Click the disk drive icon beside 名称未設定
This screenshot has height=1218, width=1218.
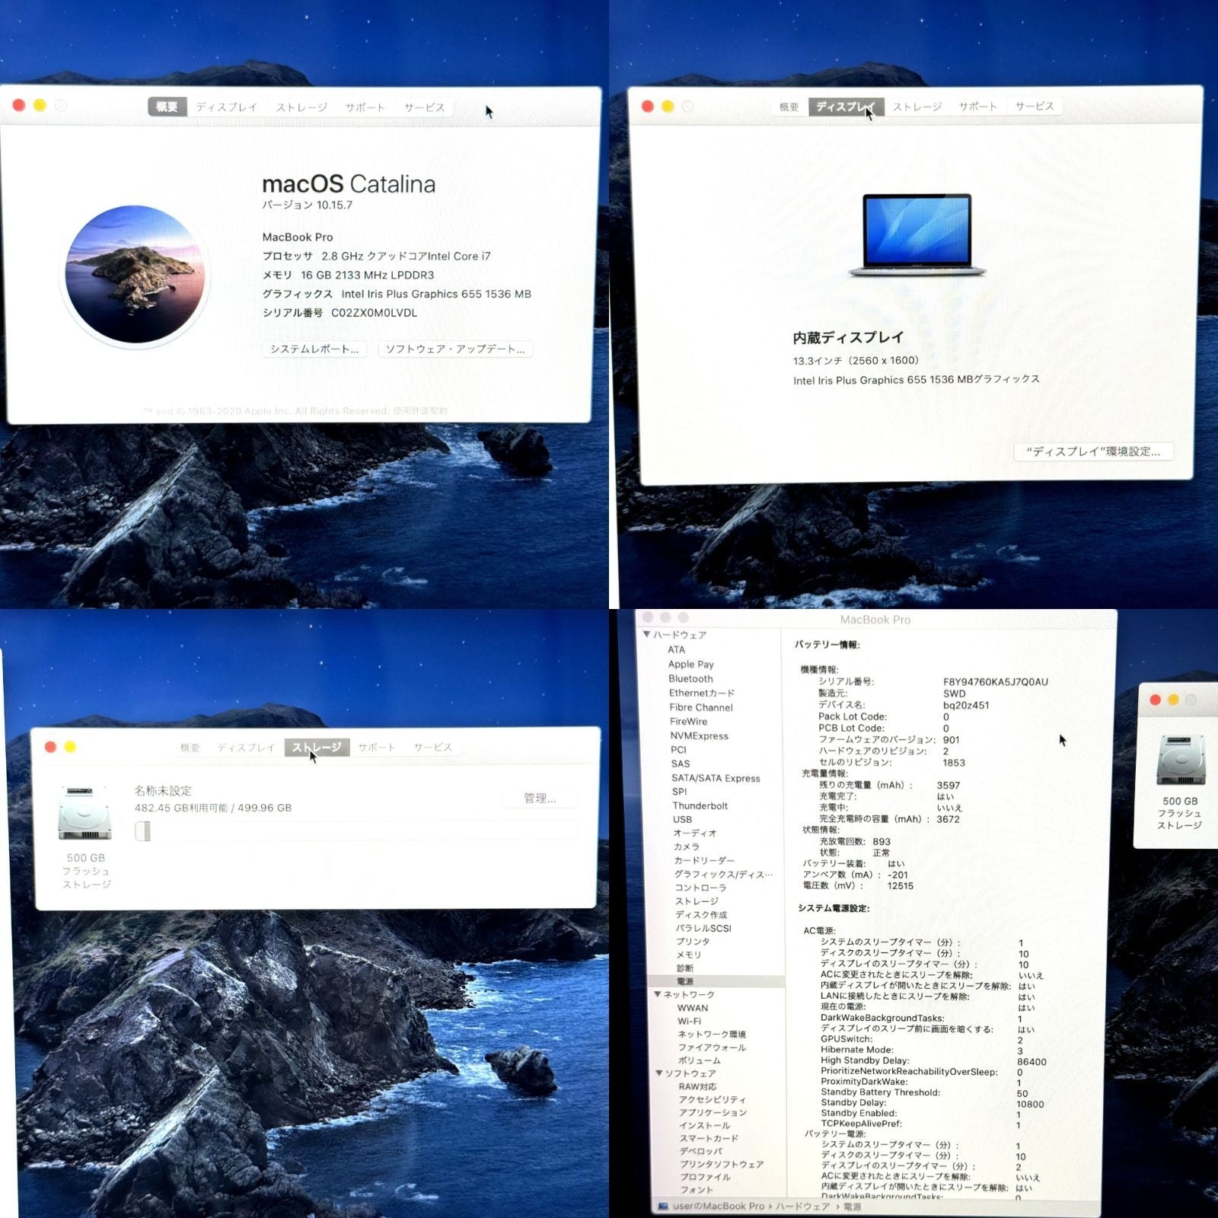85,813
